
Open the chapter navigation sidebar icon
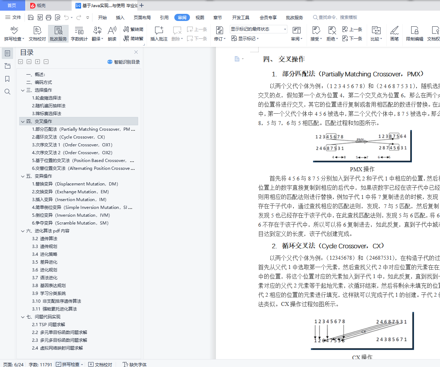pyautogui.click(x=7, y=66)
